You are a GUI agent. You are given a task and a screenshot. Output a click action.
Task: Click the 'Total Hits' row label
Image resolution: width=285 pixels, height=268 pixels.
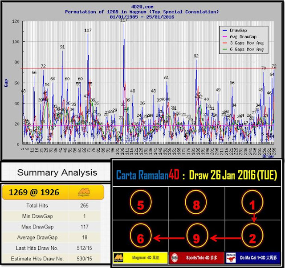coord(37,206)
